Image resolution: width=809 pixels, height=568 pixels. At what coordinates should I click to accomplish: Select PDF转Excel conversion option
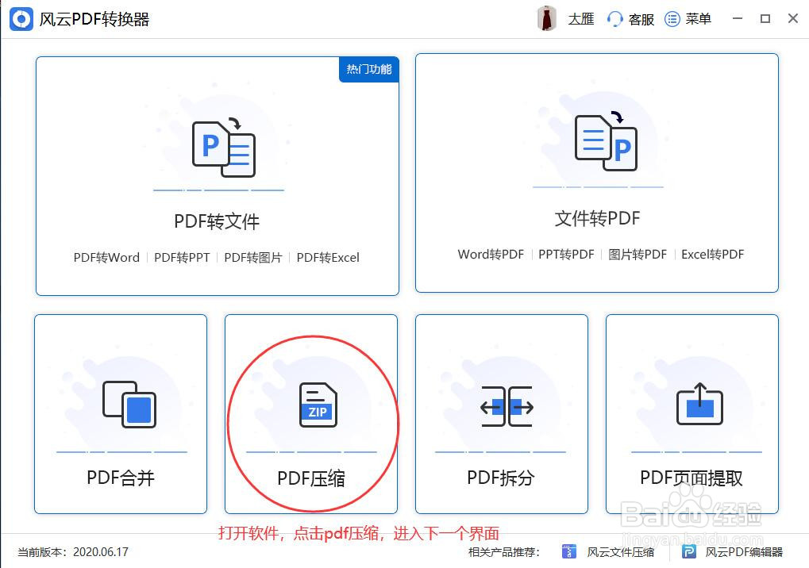point(327,257)
